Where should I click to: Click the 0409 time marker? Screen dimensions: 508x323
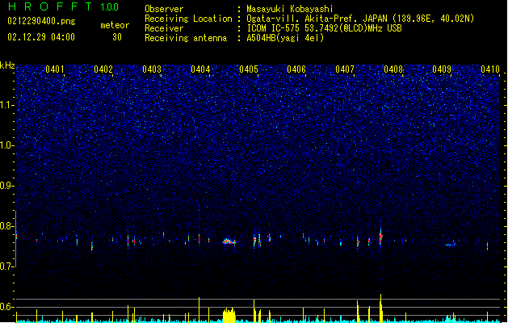pos(442,69)
